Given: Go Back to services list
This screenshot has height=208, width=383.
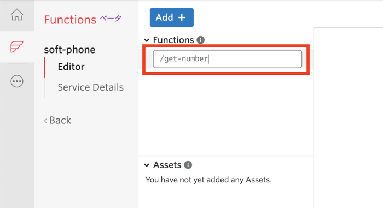Looking at the screenshot, I should tap(60, 121).
